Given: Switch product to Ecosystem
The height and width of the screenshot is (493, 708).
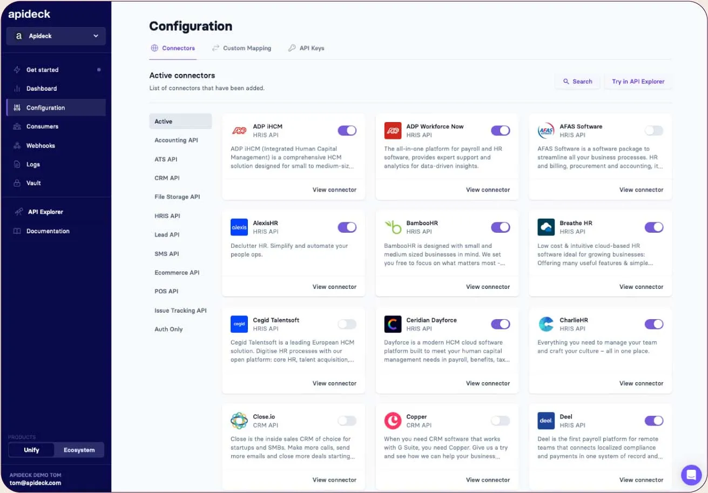Looking at the screenshot, I should pyautogui.click(x=79, y=450).
